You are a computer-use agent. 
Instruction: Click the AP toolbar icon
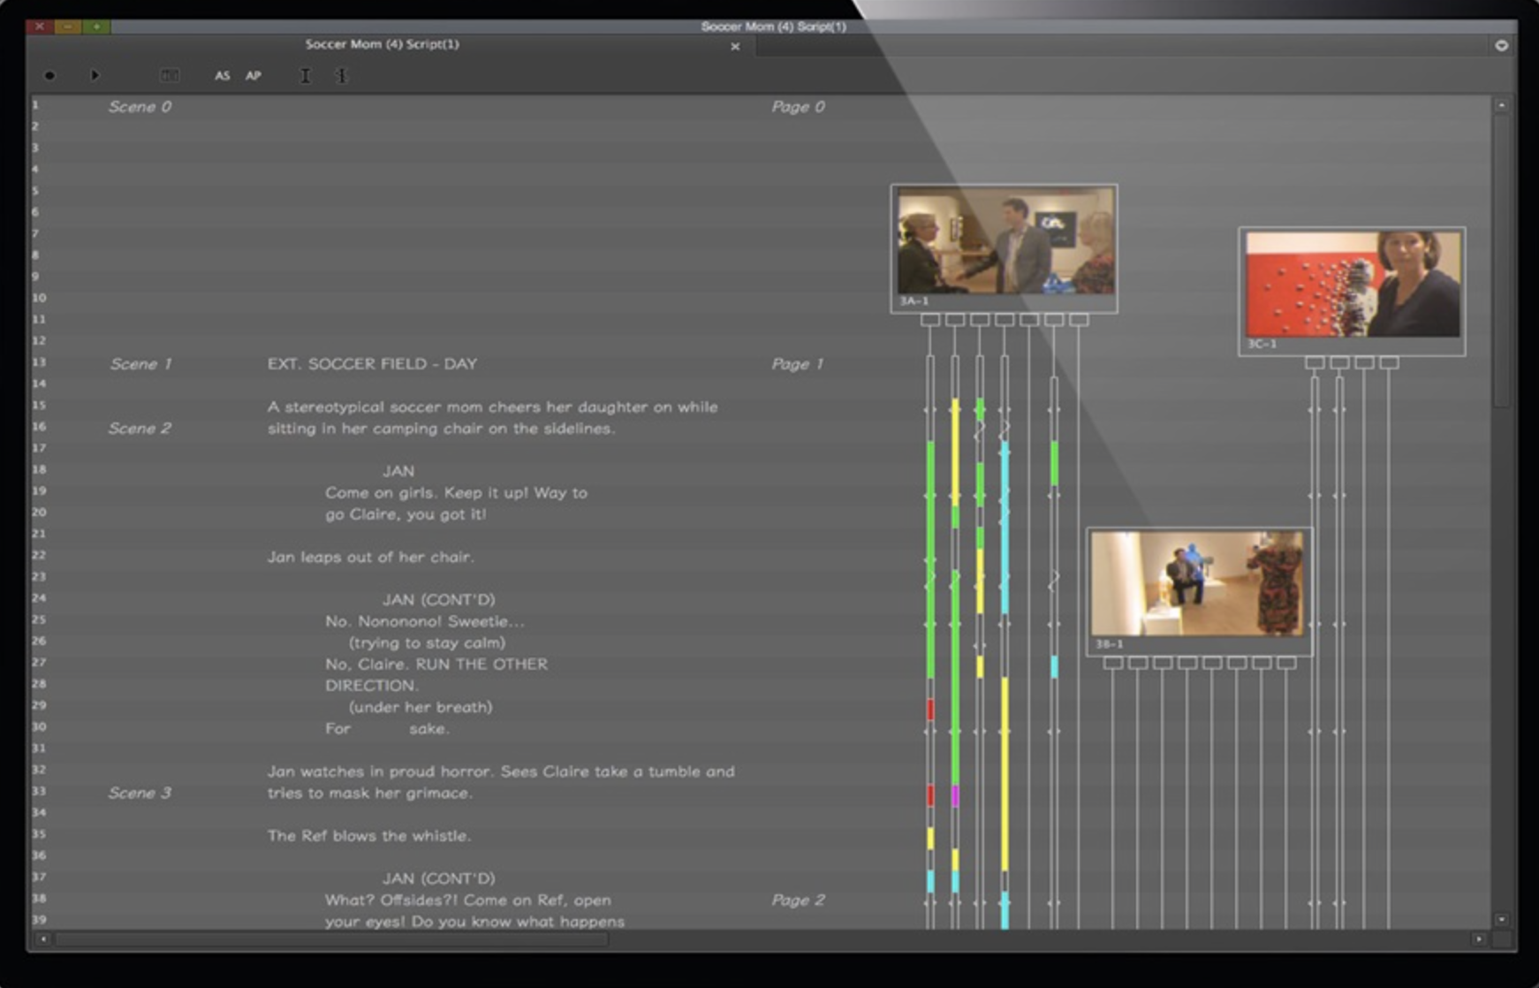click(x=254, y=76)
